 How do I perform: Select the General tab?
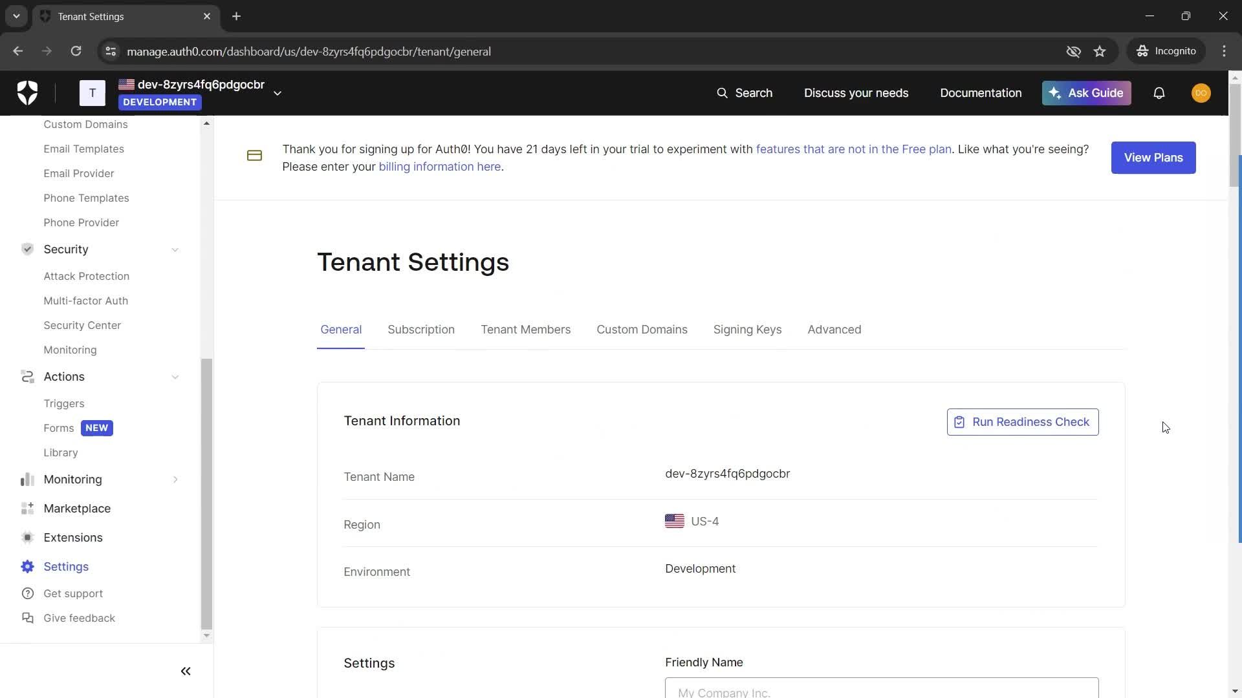tap(341, 330)
